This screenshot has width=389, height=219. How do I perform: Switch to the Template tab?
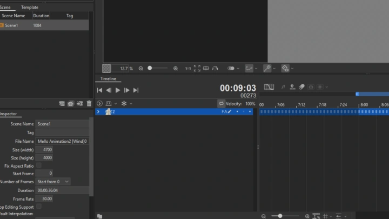pos(30,8)
